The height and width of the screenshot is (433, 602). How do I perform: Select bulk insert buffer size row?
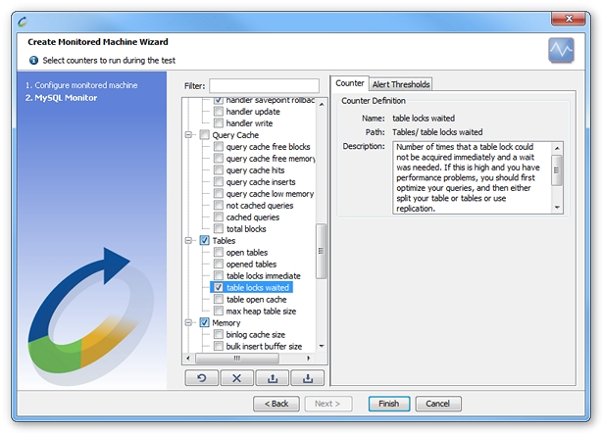point(264,347)
